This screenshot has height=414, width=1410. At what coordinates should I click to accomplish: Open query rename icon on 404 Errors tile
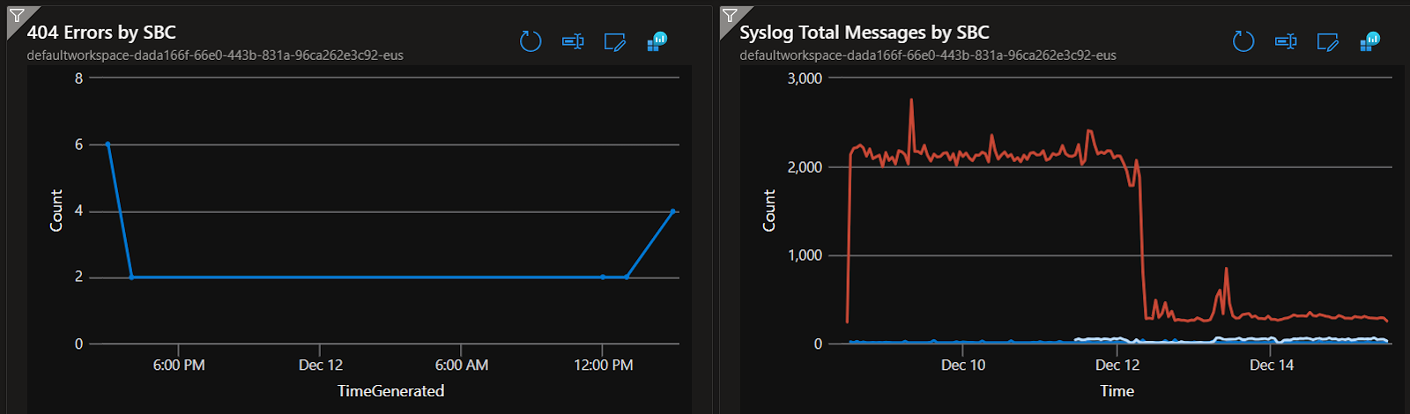click(573, 41)
